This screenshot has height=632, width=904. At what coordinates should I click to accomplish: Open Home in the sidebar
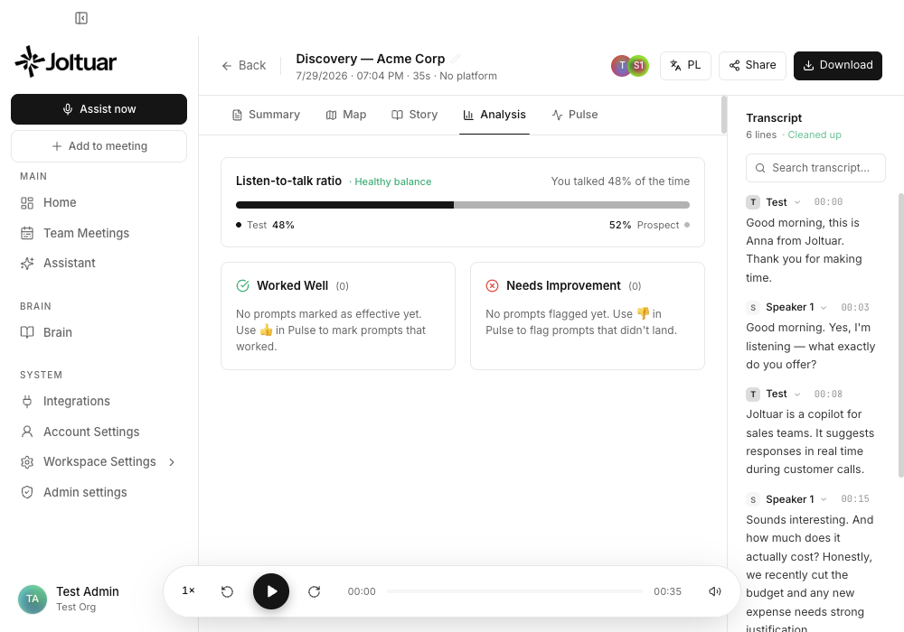[x=60, y=202]
